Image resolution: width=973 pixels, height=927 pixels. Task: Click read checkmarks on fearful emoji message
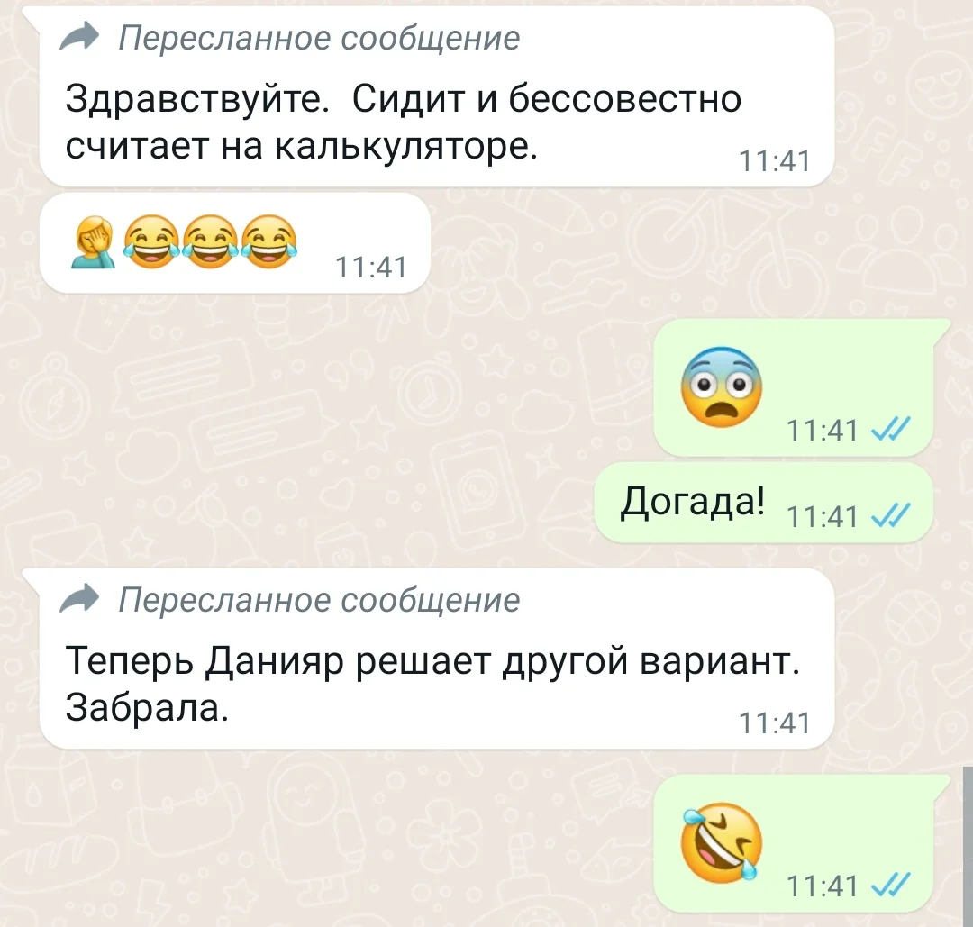pyautogui.click(x=891, y=429)
